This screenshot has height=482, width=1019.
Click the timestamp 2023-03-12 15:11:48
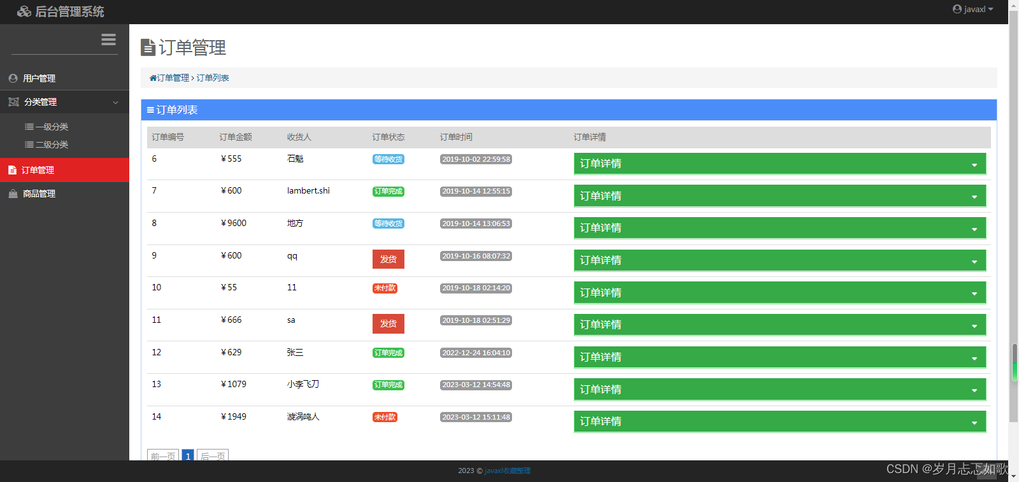[x=476, y=417]
